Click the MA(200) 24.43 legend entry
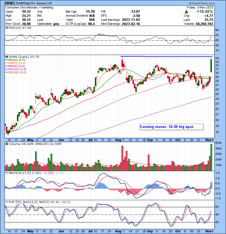Screen dimensions: 226x234 (16, 69)
